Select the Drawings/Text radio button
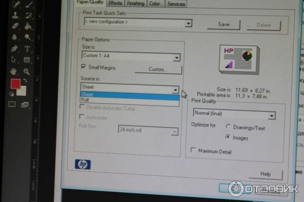 pos(228,127)
